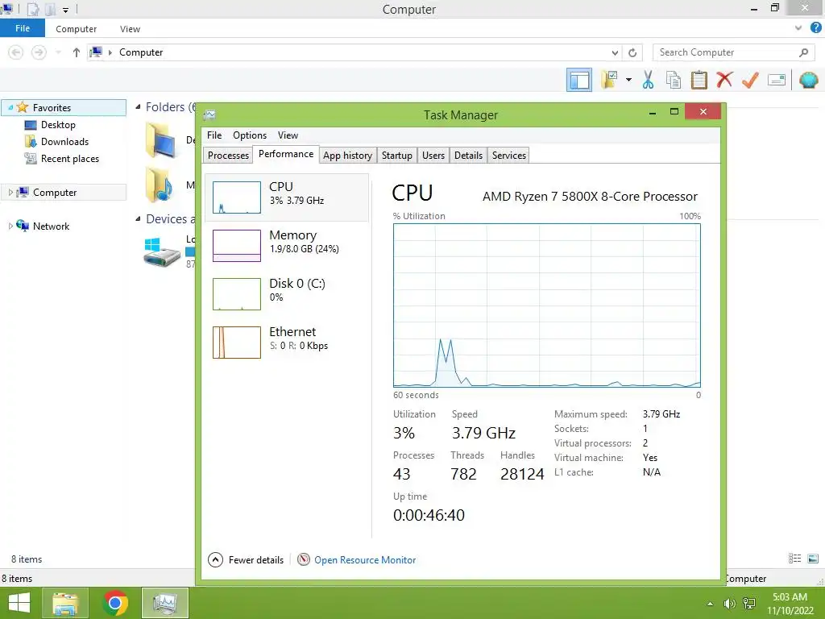Click the Fewer details button
The height and width of the screenshot is (619, 825).
pos(246,559)
